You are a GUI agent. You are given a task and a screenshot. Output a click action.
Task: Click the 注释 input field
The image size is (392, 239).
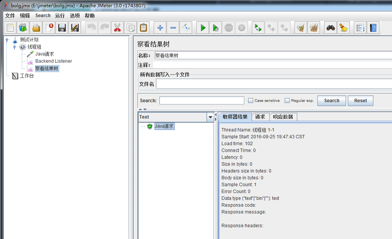tap(272, 65)
